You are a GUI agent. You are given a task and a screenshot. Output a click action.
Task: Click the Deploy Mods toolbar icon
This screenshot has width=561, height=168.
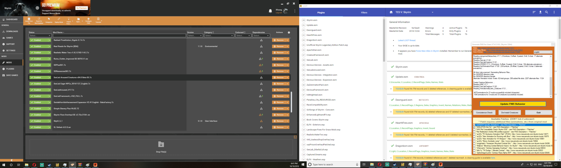coord(59,20)
